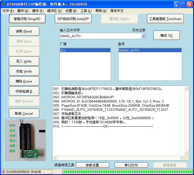The image size is (194, 175).
Task: Click the 擦除 Erase button
Action: (24, 81)
